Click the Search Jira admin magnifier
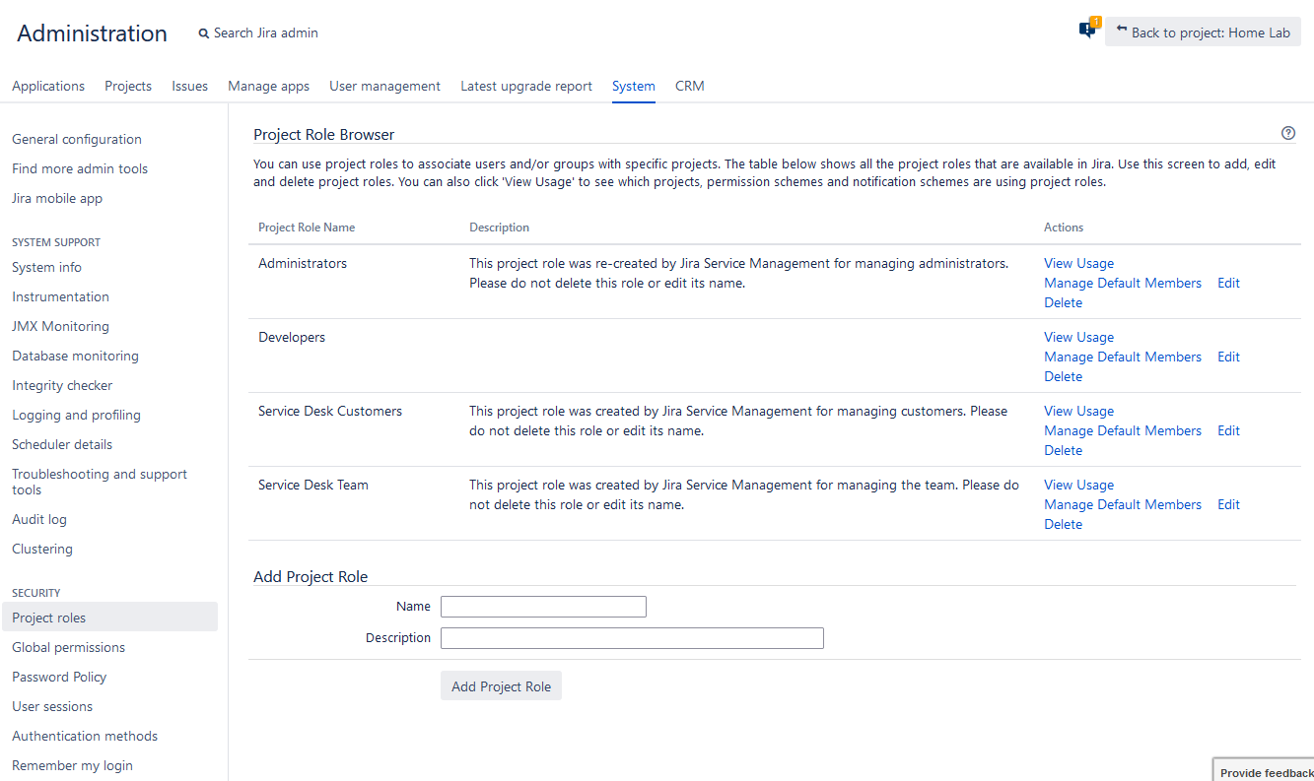 [x=204, y=33]
